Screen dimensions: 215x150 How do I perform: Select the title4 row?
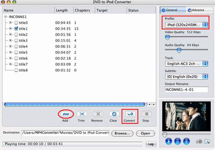tap(79, 46)
